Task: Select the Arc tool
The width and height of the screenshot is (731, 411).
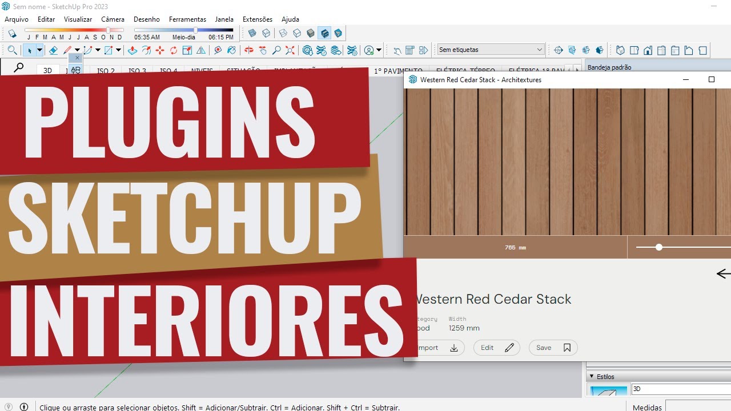Action: coord(88,50)
